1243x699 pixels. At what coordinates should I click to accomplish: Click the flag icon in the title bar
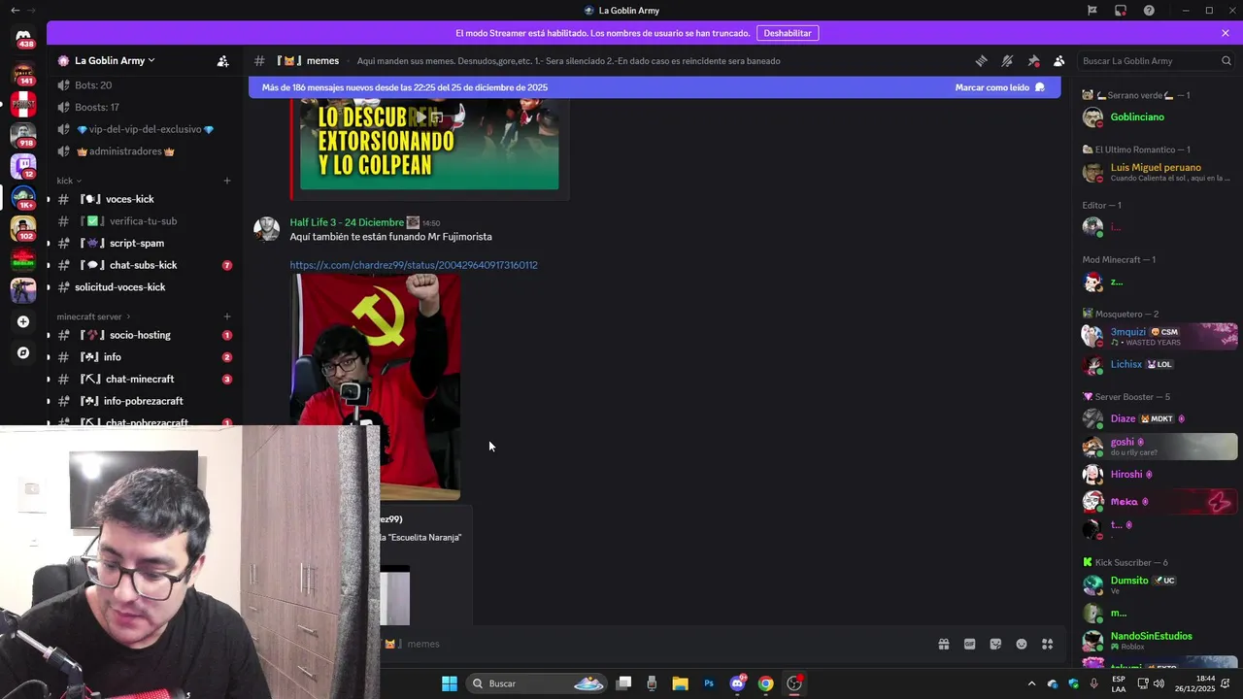pyautogui.click(x=1092, y=11)
